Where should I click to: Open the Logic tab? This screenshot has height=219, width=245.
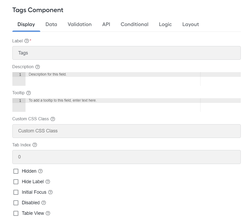pos(165,24)
